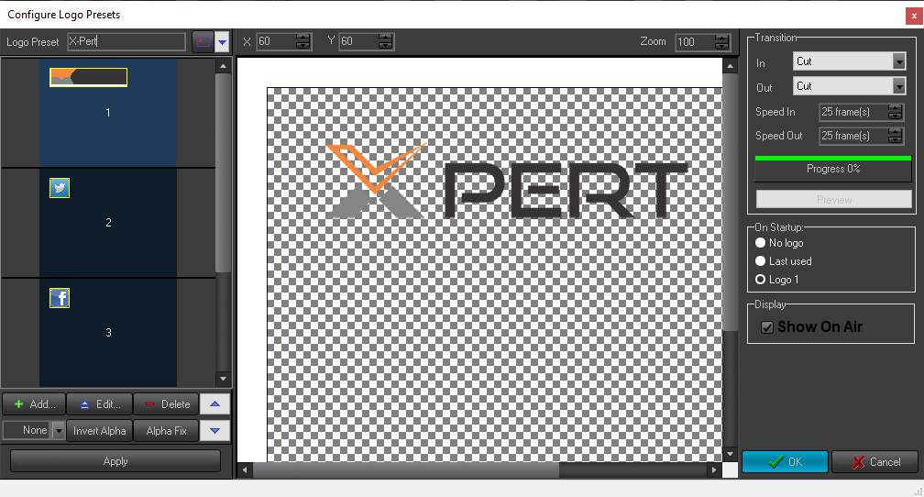This screenshot has width=924, height=497.
Task: Click the Cancel button
Action: click(x=875, y=461)
